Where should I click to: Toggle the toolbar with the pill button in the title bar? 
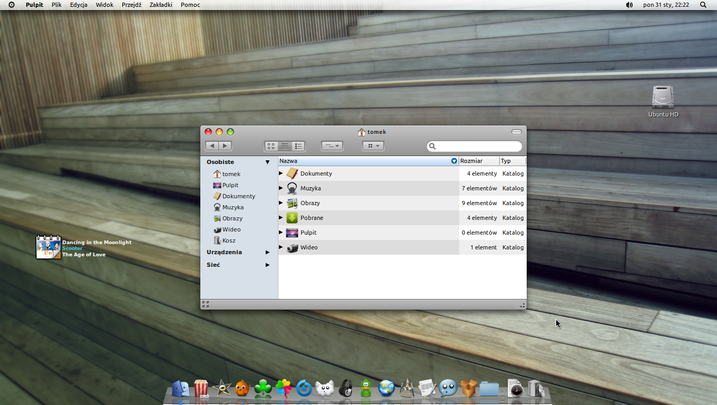pos(517,132)
